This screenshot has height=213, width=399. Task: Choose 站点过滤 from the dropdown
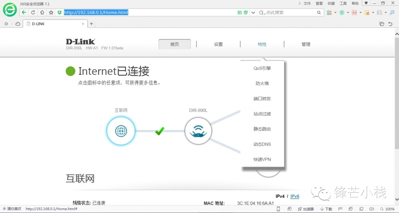coord(262,114)
